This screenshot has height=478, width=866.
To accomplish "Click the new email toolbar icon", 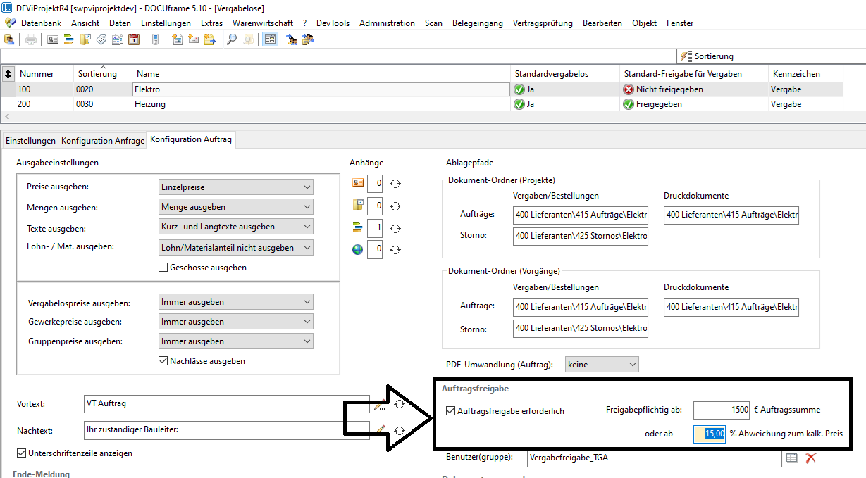I will (193, 39).
